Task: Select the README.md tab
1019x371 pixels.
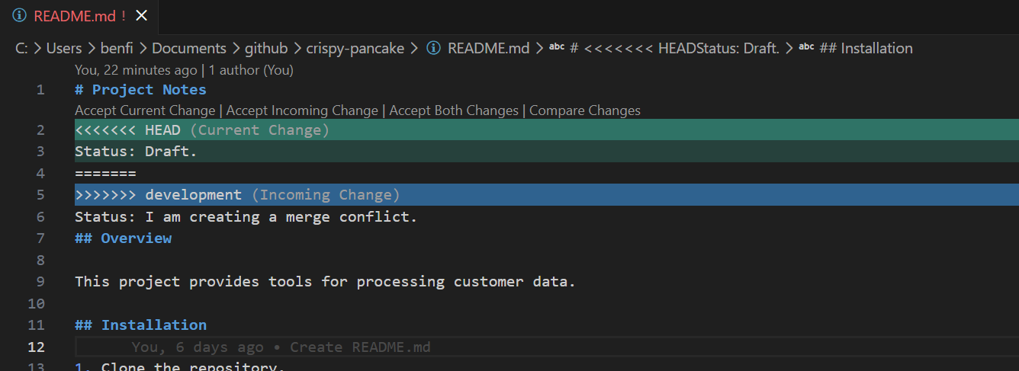Action: [x=80, y=16]
